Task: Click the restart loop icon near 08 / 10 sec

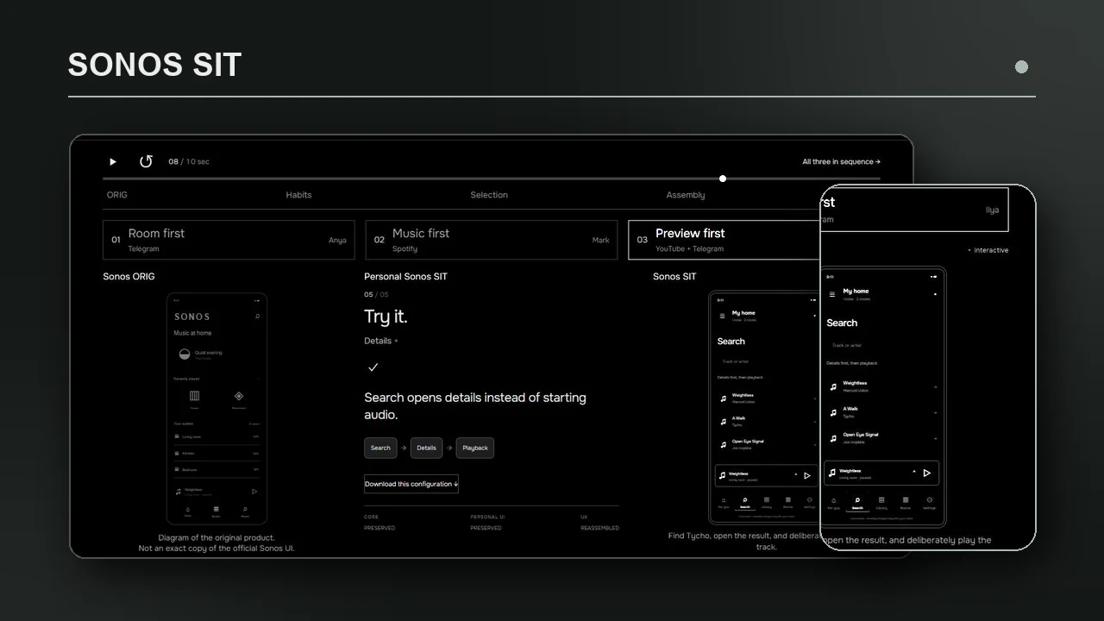Action: [146, 161]
